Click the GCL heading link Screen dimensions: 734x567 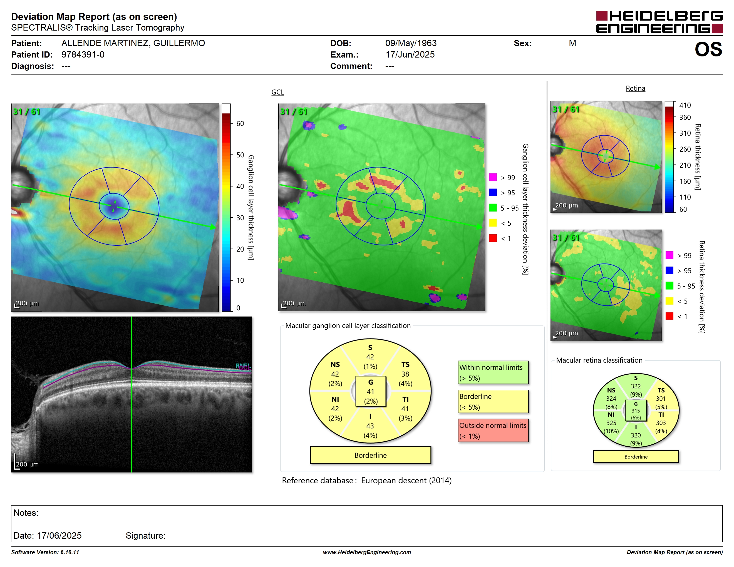tap(277, 92)
